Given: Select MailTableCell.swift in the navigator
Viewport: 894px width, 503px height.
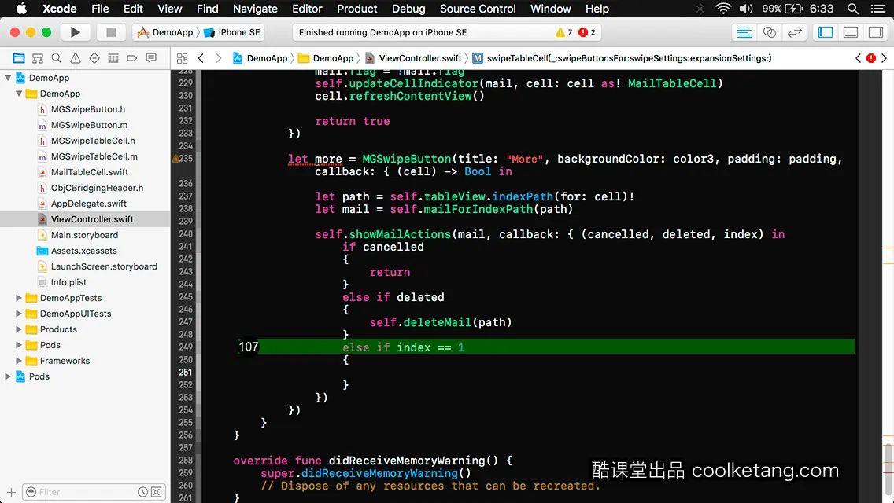Looking at the screenshot, I should [89, 172].
